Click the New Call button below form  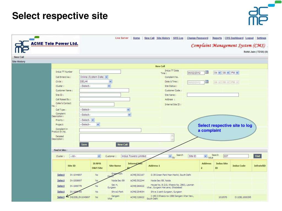pos(123,145)
